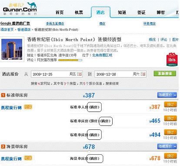Click the ¥465 price

(x=155, y=121)
